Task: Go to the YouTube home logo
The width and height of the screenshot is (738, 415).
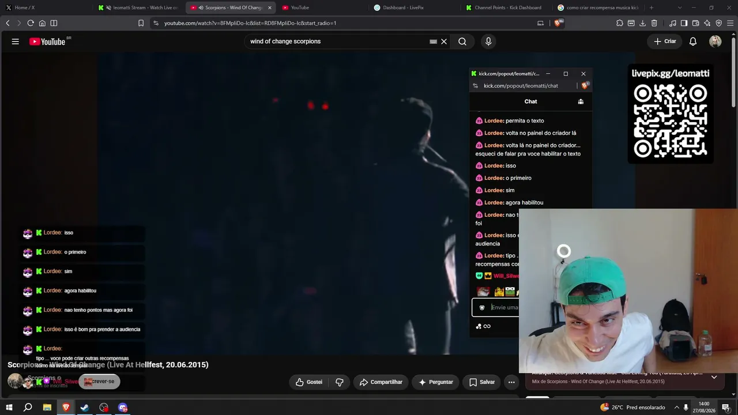Action: coord(47,41)
